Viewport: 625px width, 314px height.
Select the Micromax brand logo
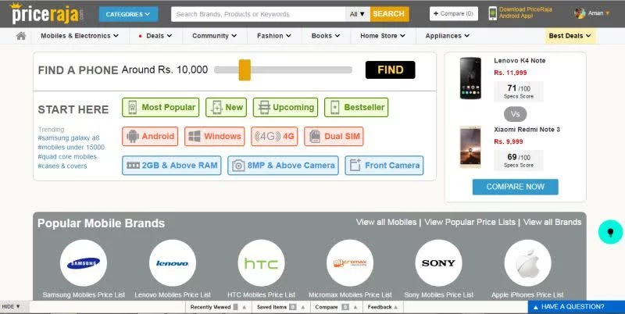pos(350,263)
